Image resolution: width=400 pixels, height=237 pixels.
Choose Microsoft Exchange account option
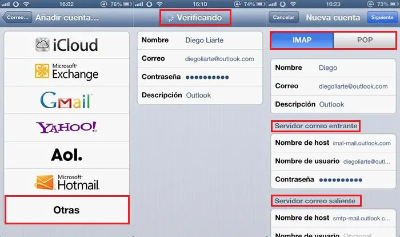(67, 72)
